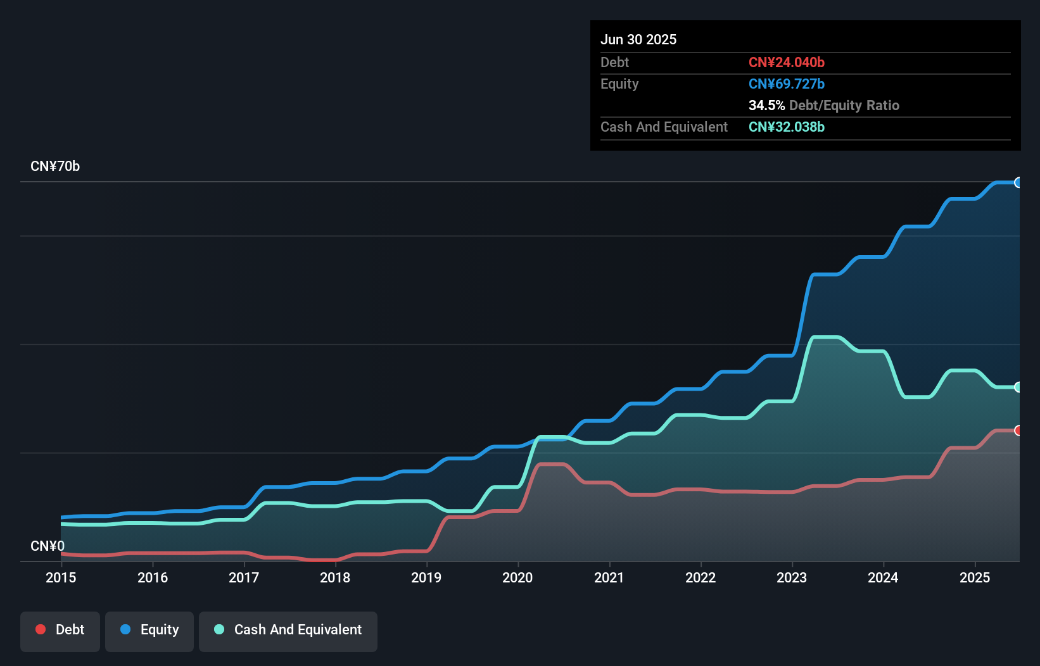This screenshot has width=1040, height=666.
Task: Click the CN¥70b gridline label
Action: (x=55, y=166)
